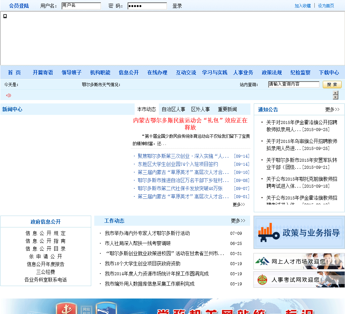The height and width of the screenshot is (314, 345).
Task: Open notice 关于对2015年乌审旗公开招聘教师
Action: pos(302,145)
